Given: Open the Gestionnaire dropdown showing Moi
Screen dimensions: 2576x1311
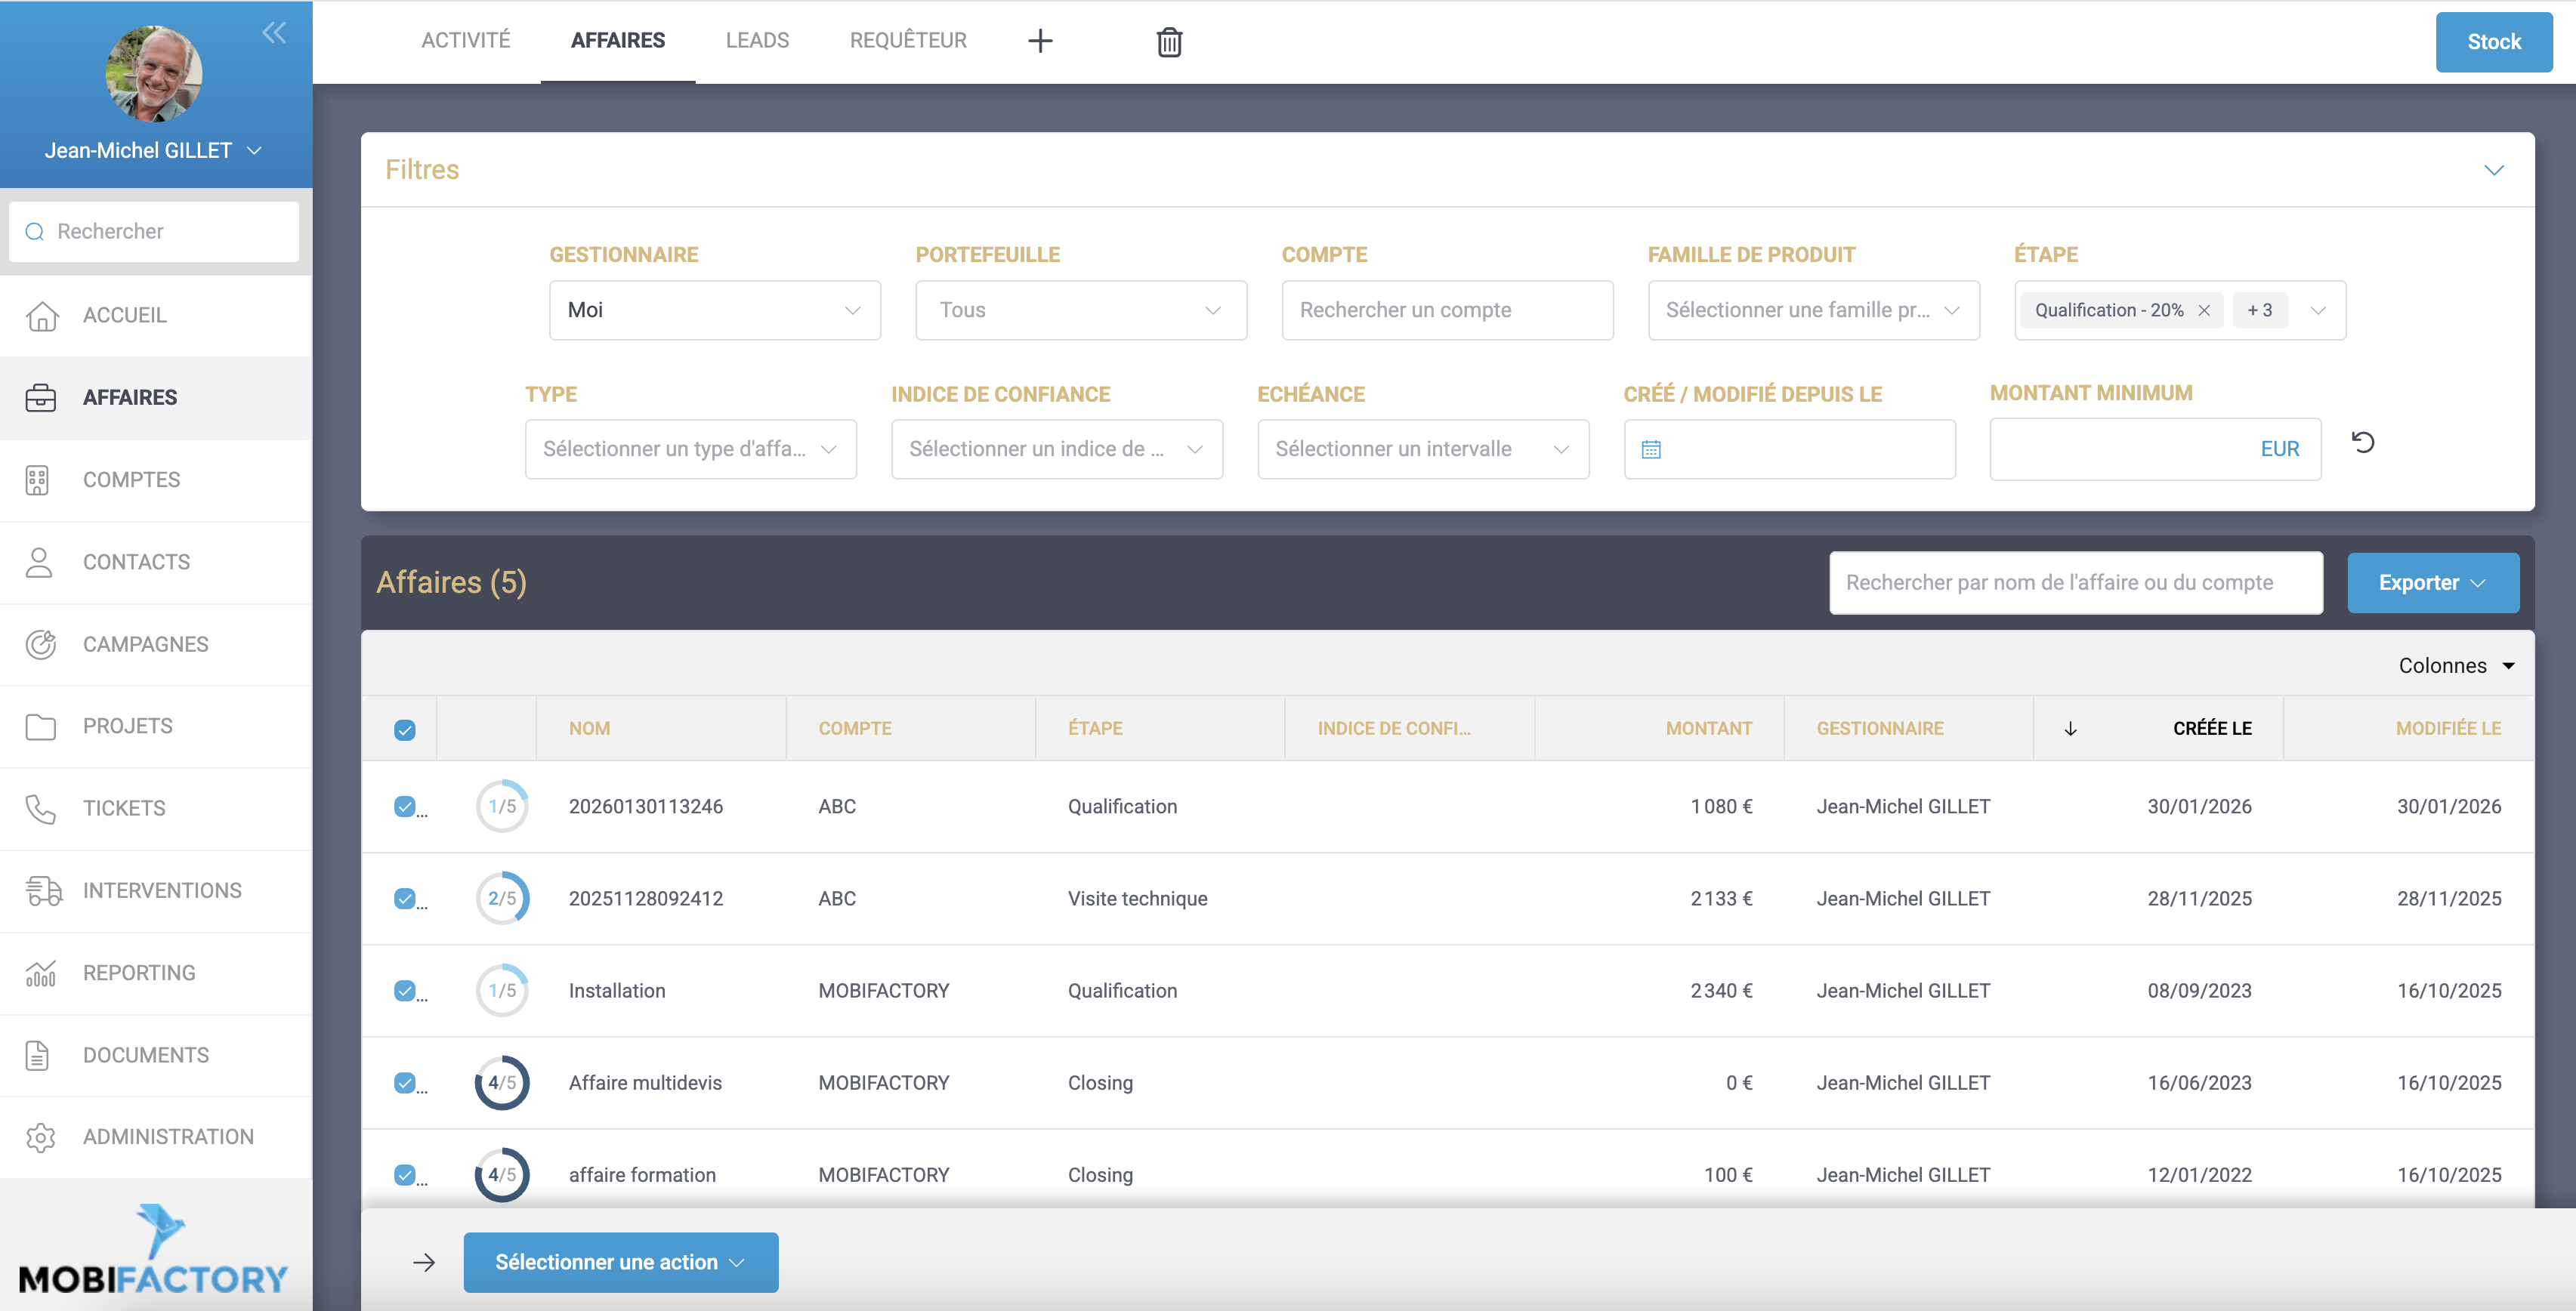Looking at the screenshot, I should point(714,310).
